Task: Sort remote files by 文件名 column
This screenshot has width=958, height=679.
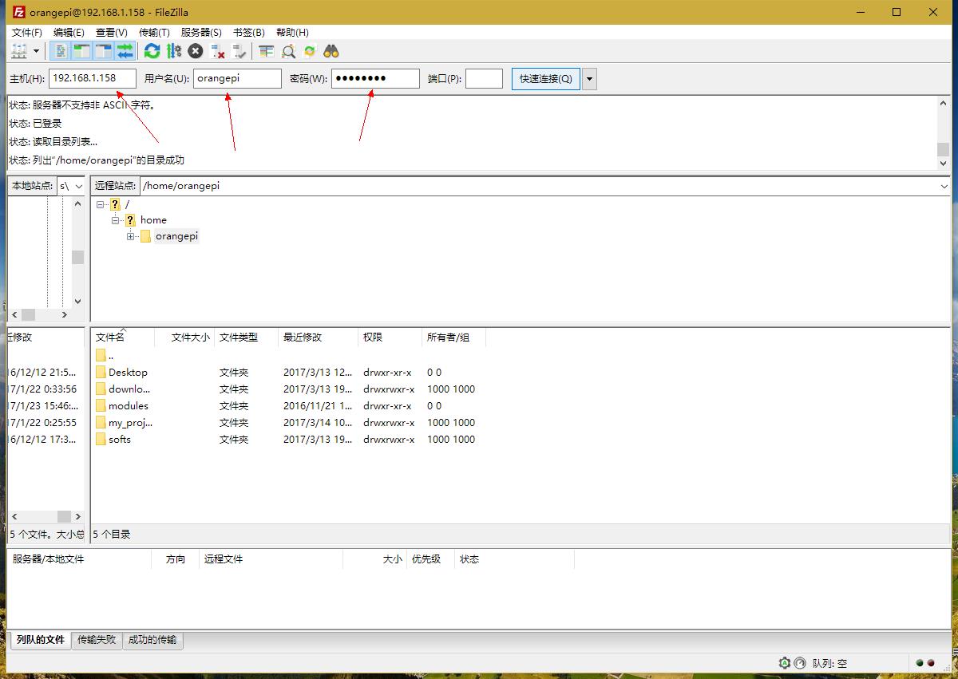Action: click(x=123, y=337)
